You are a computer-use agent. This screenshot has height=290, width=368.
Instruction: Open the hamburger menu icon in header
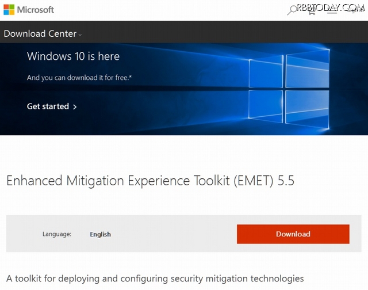(x=332, y=11)
